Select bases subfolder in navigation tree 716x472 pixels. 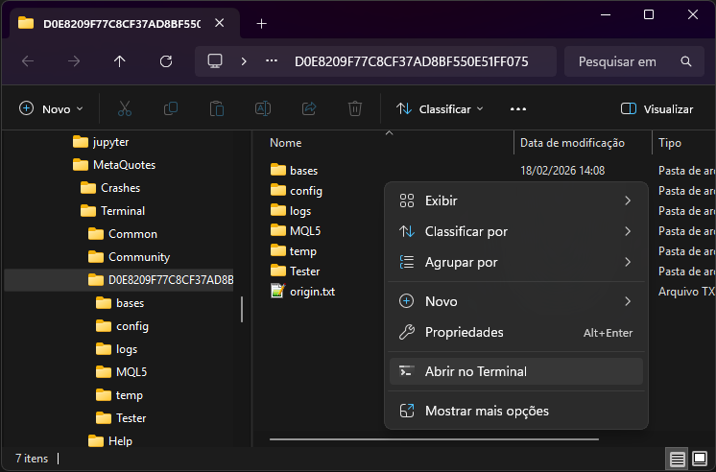click(120, 303)
